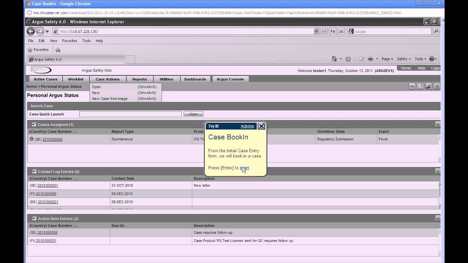Image resolution: width=468 pixels, height=263 pixels.
Task: Toggle the Action Item Entries checkbox
Action: pos(34,218)
